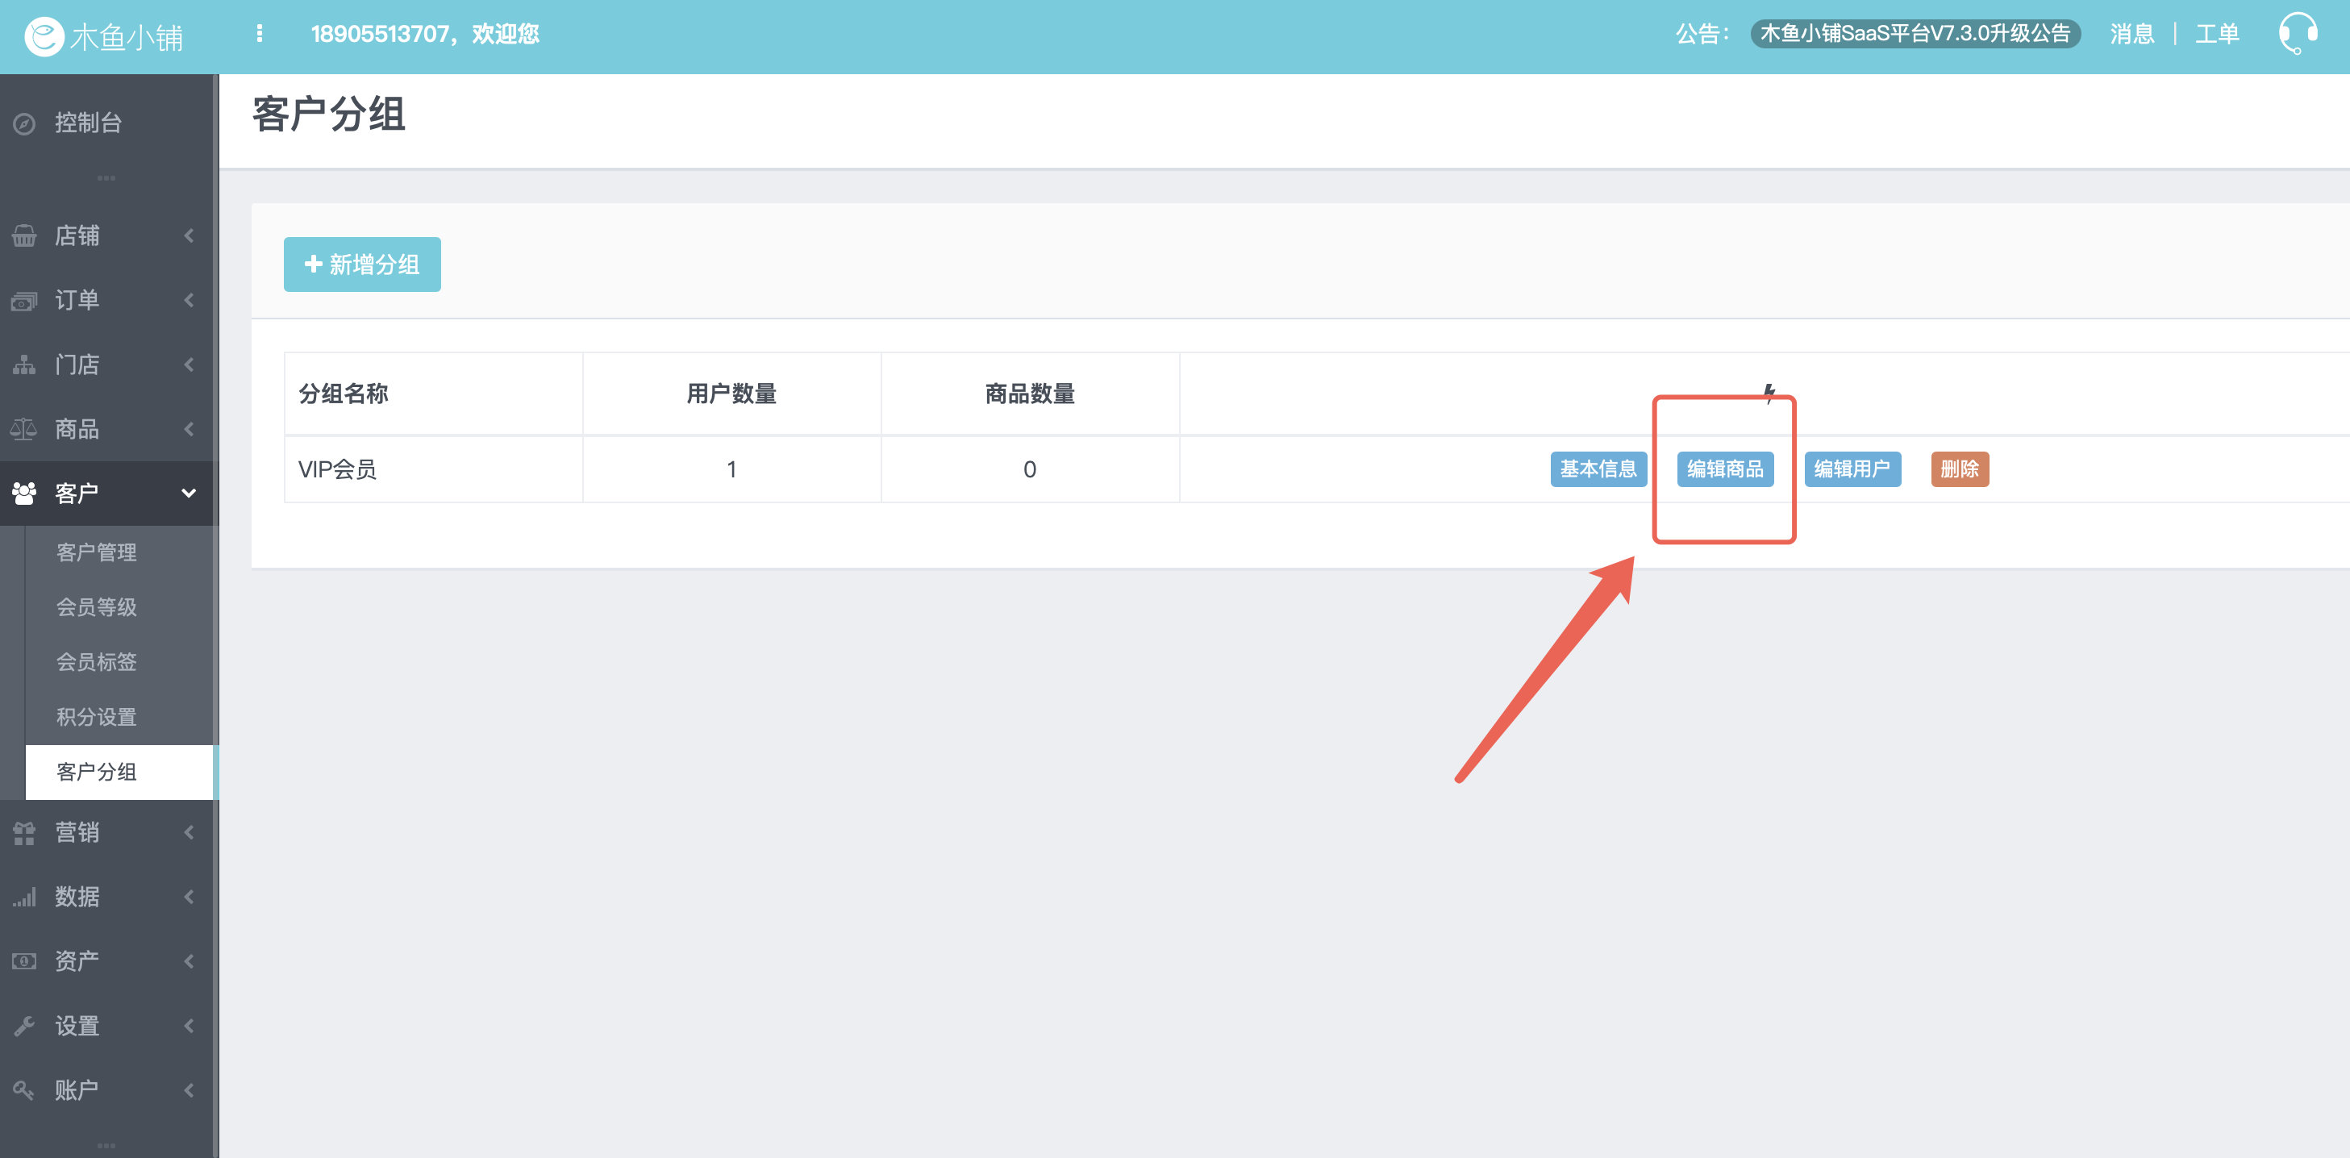Click 编辑商品 for VIP会员
The width and height of the screenshot is (2350, 1158).
[x=1725, y=469]
